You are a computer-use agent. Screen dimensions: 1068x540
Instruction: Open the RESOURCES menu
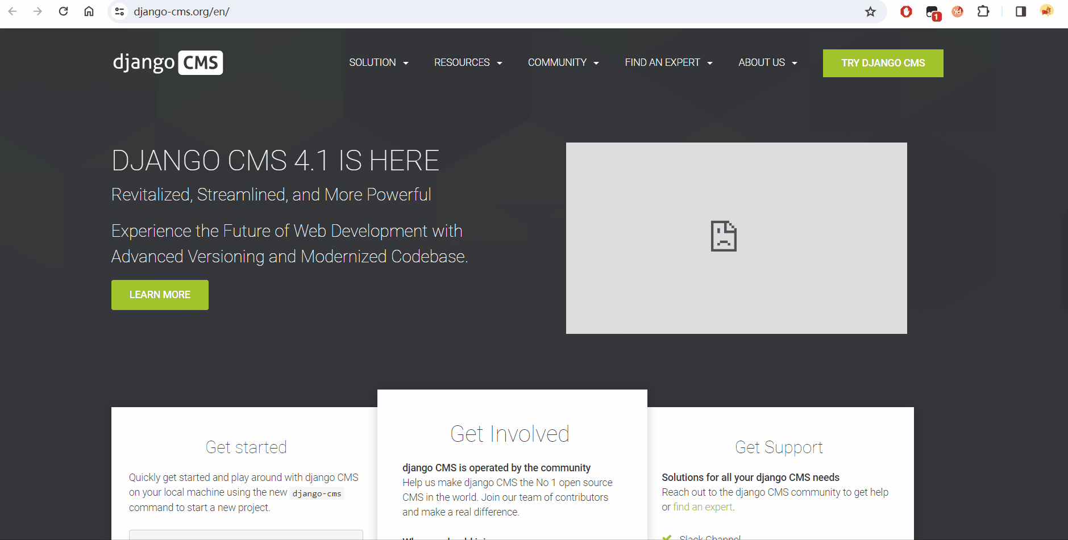(x=468, y=62)
